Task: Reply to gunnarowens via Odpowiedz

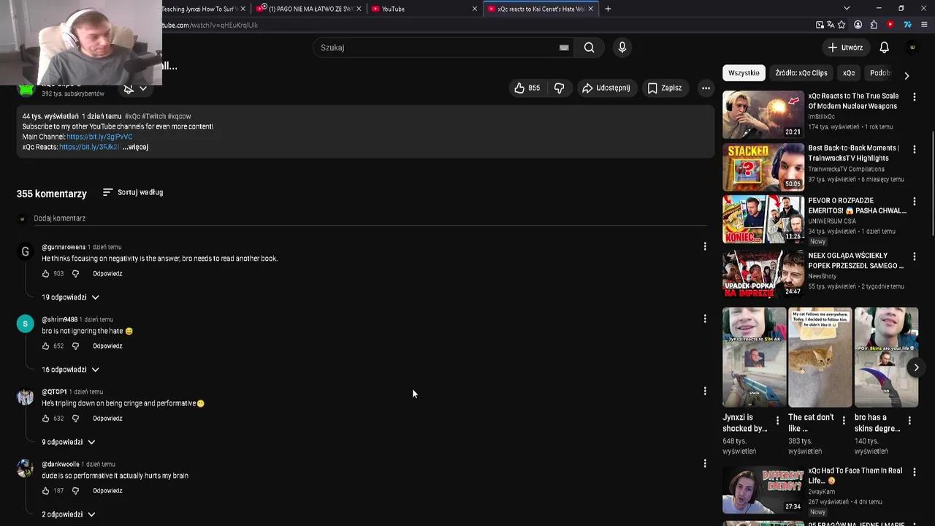Action: pos(107,274)
